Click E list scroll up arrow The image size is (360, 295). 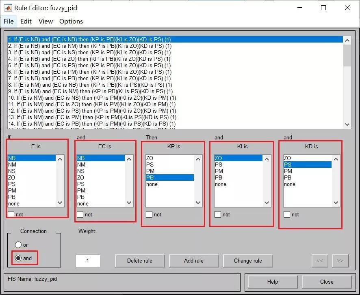point(60,159)
